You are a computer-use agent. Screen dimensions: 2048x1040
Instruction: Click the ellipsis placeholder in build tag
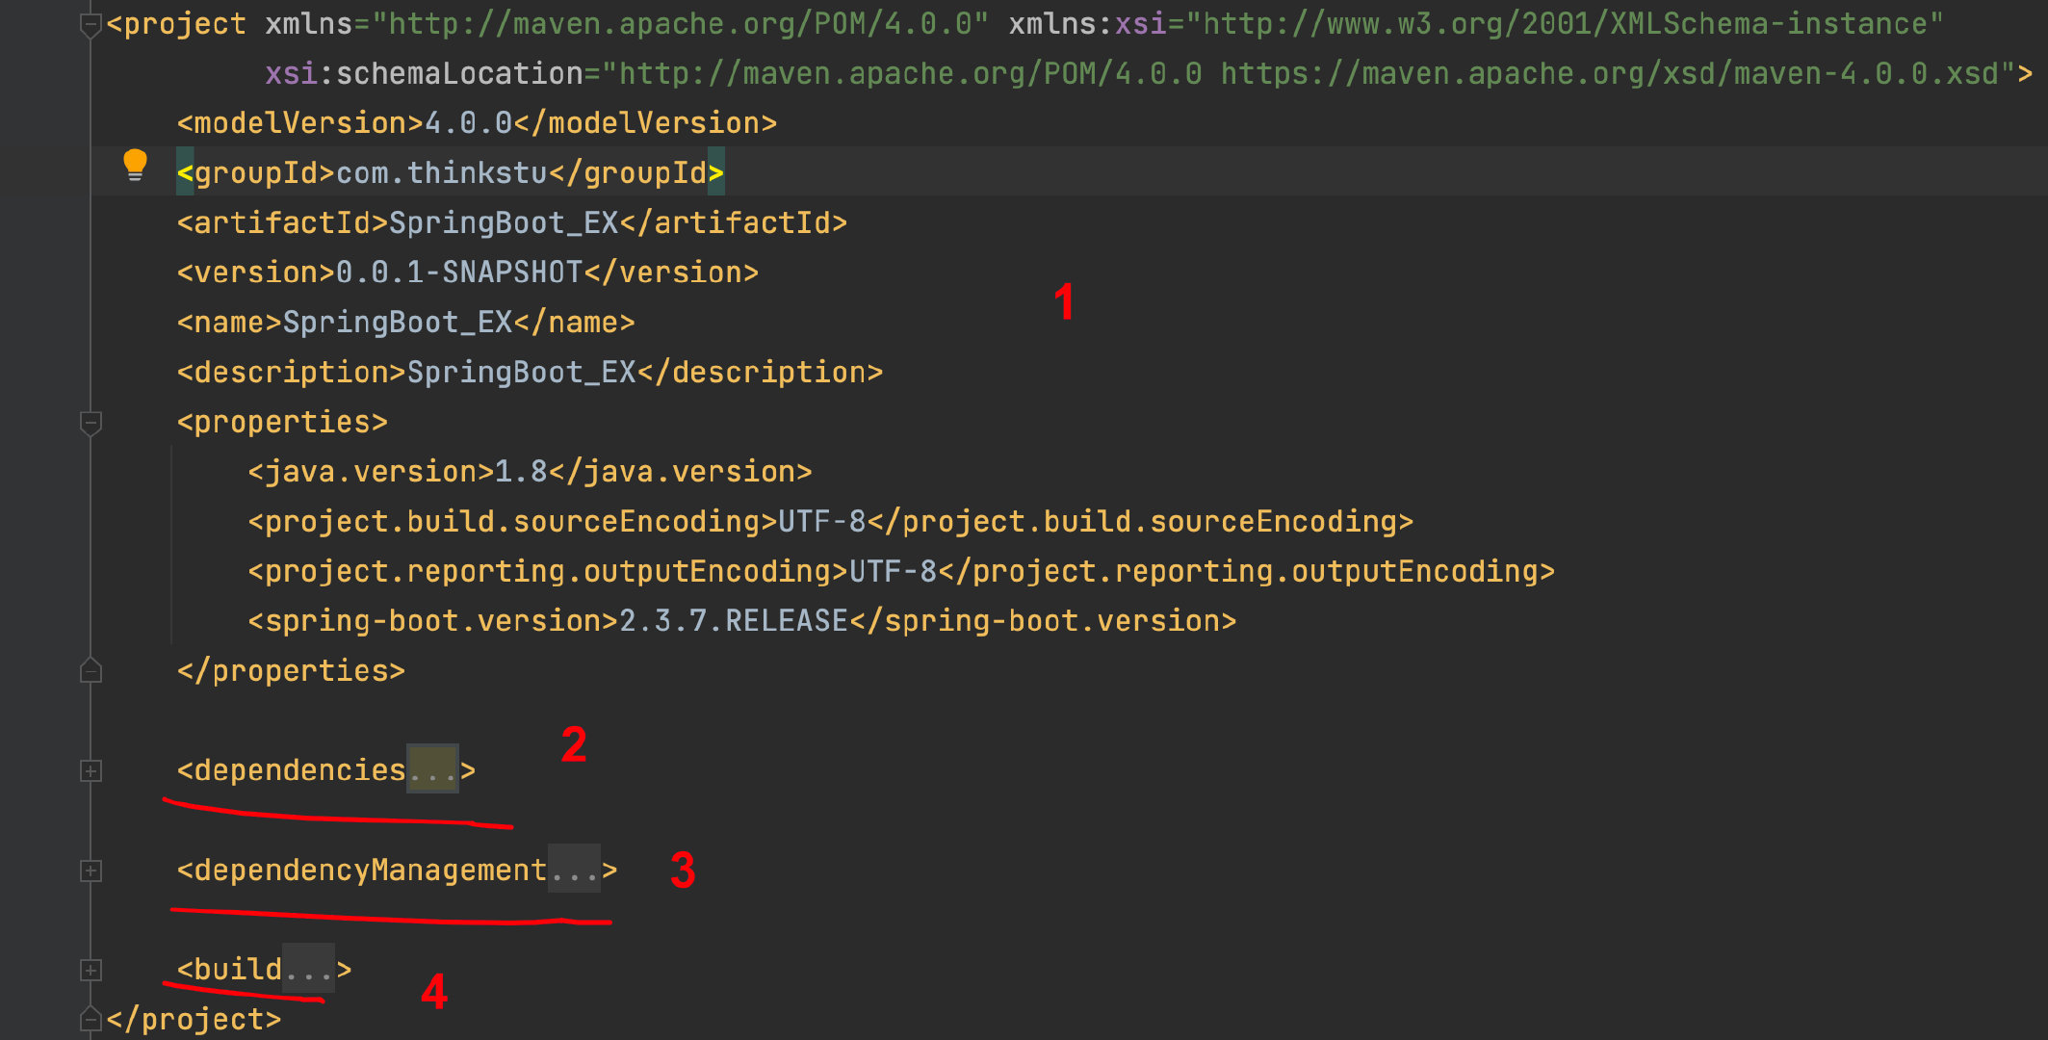coord(308,970)
